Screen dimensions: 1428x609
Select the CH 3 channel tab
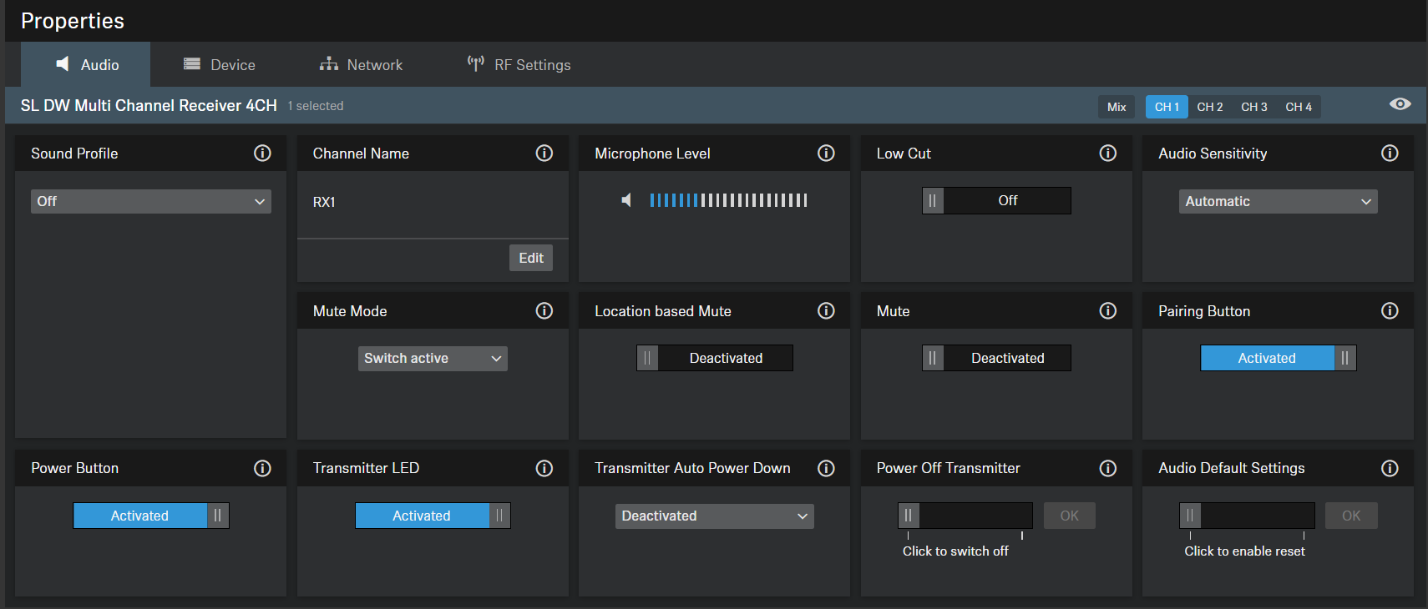(1253, 107)
